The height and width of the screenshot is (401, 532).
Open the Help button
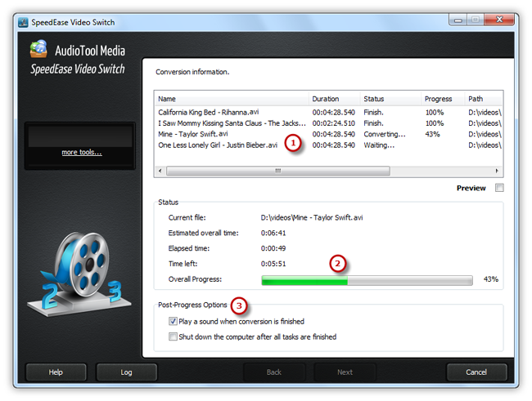[x=56, y=372]
